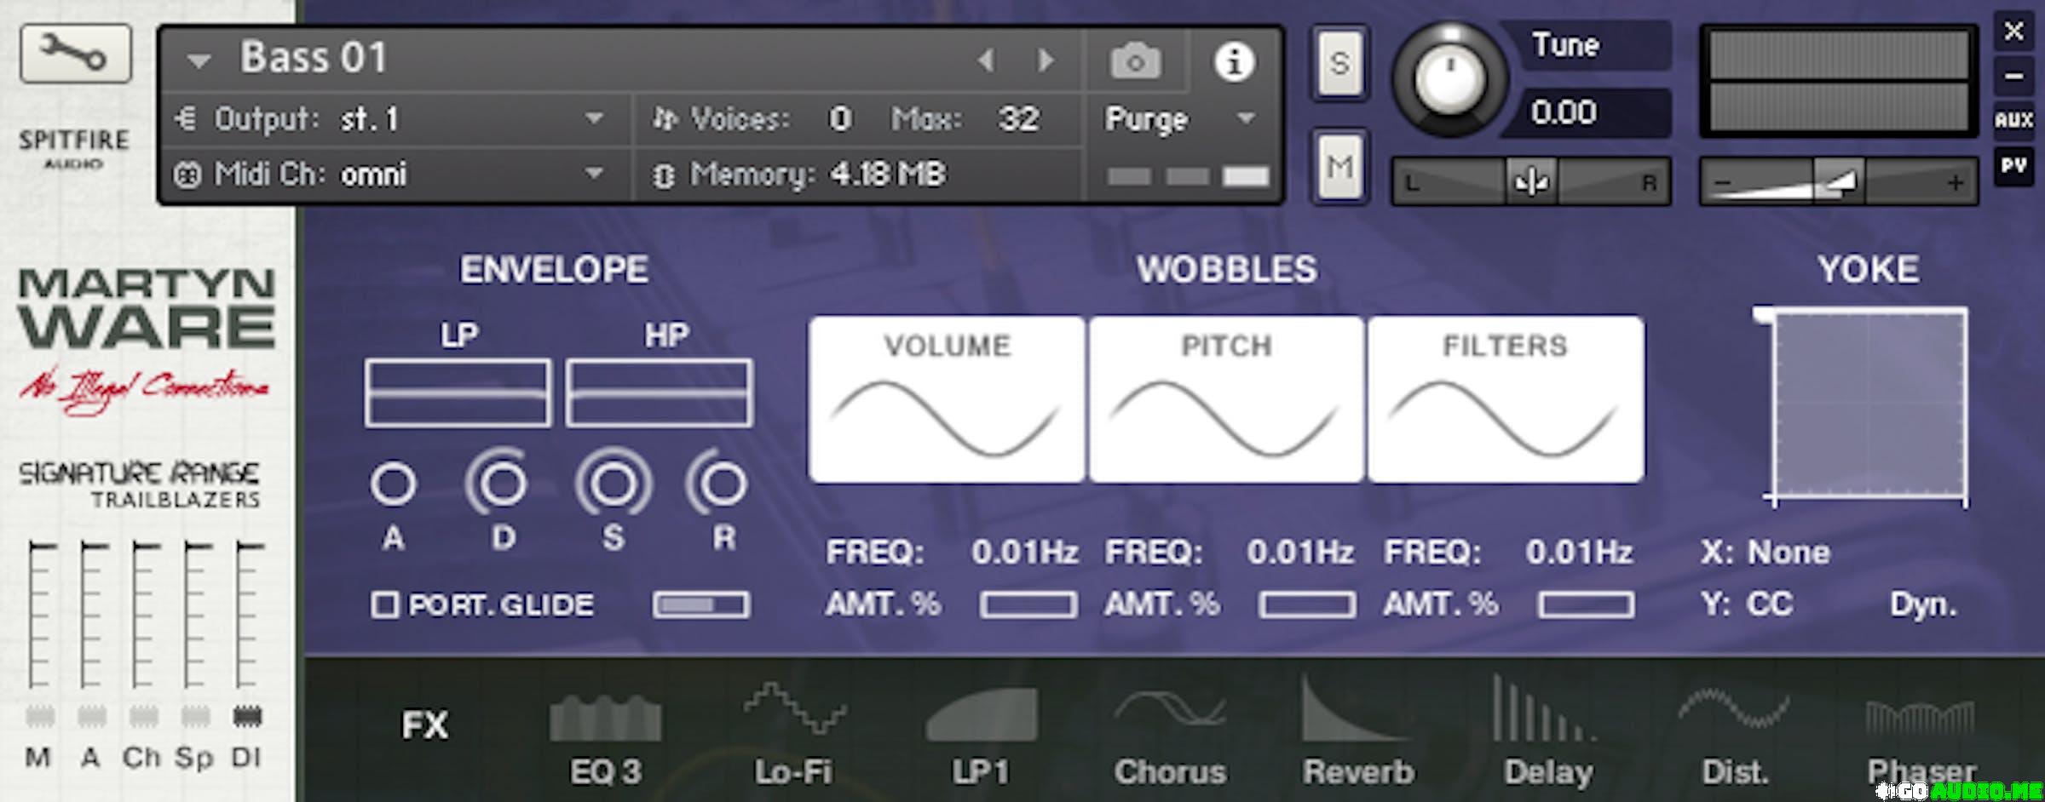
Task: Click the Tune value 0.00 field
Action: (x=1587, y=112)
